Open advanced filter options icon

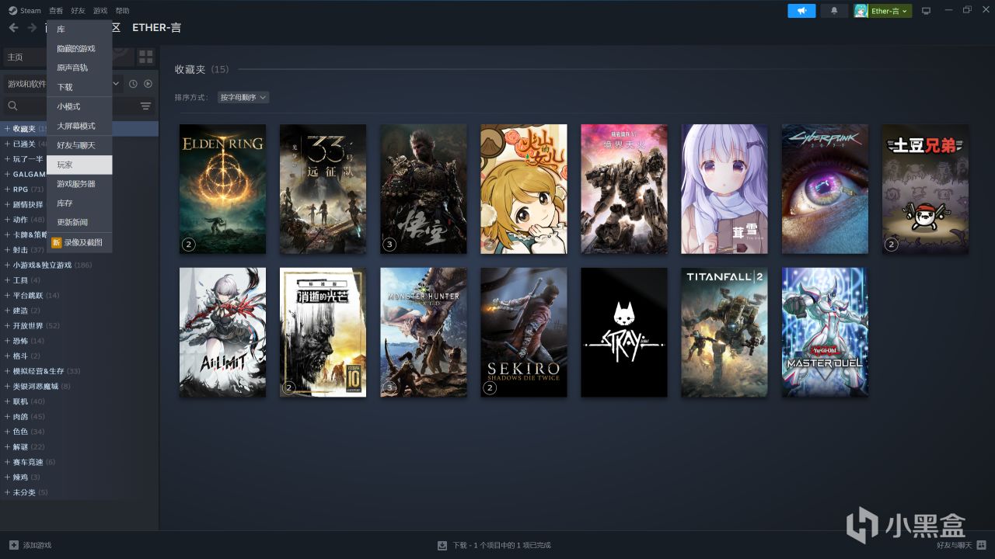tap(145, 106)
